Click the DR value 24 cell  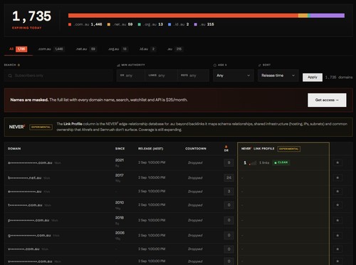point(229,177)
